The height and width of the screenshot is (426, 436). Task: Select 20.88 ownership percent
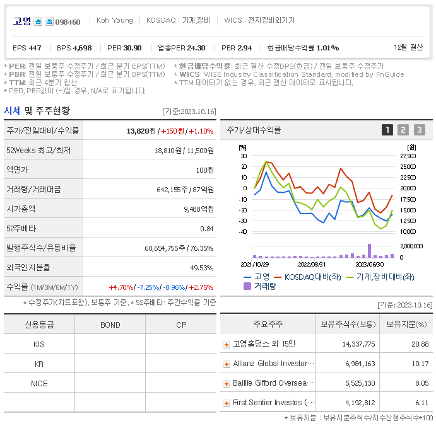(420, 344)
